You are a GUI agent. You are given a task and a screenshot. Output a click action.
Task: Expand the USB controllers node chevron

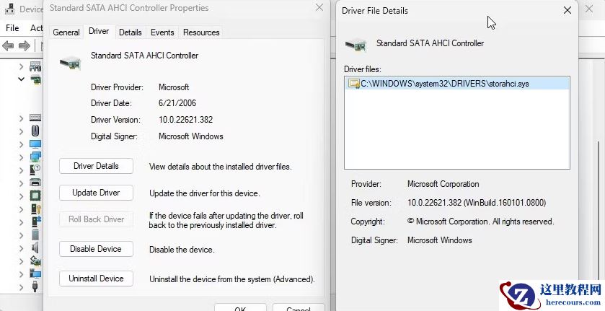point(21,287)
